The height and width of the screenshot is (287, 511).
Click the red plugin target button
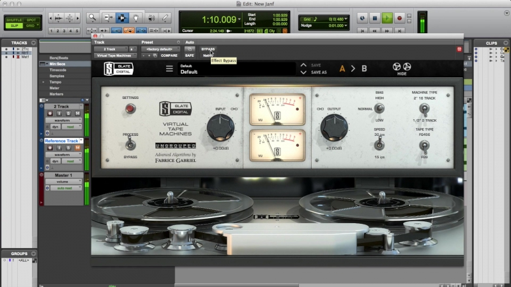pos(459,49)
